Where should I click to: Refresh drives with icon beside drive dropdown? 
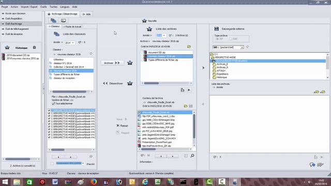(248, 47)
